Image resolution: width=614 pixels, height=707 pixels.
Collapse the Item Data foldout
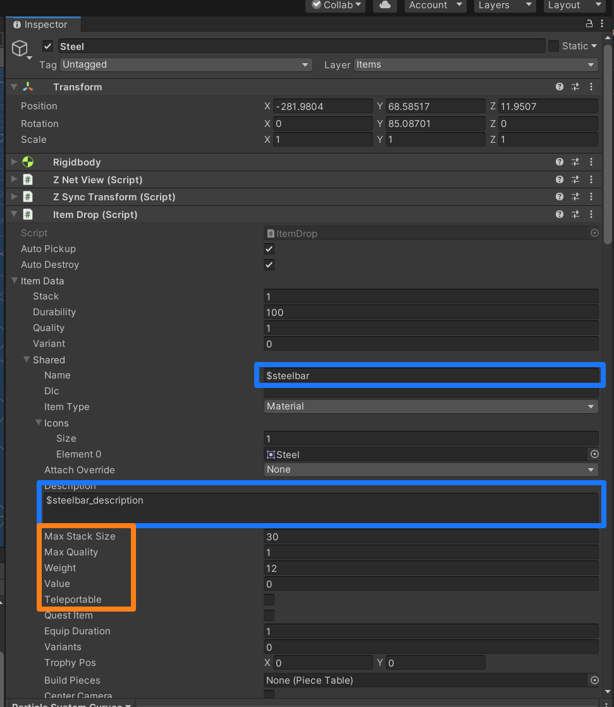click(15, 281)
